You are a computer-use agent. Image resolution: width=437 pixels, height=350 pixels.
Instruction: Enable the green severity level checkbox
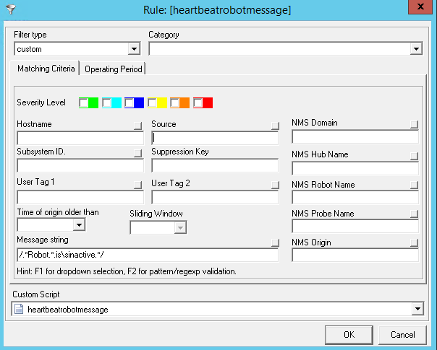pyautogui.click(x=83, y=102)
